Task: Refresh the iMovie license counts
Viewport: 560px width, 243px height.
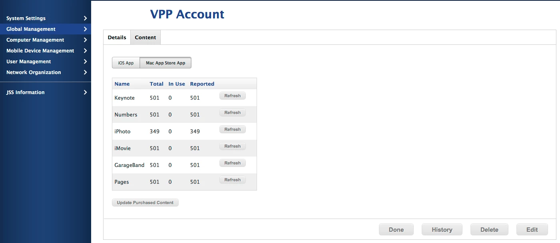Action: pos(233,147)
